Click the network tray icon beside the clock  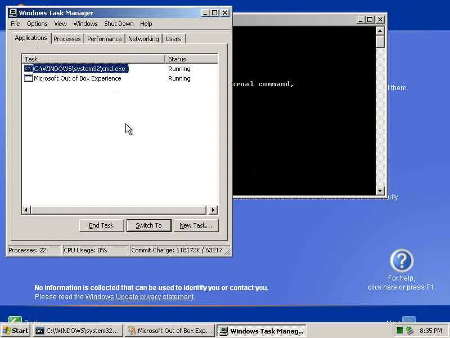[410, 331]
